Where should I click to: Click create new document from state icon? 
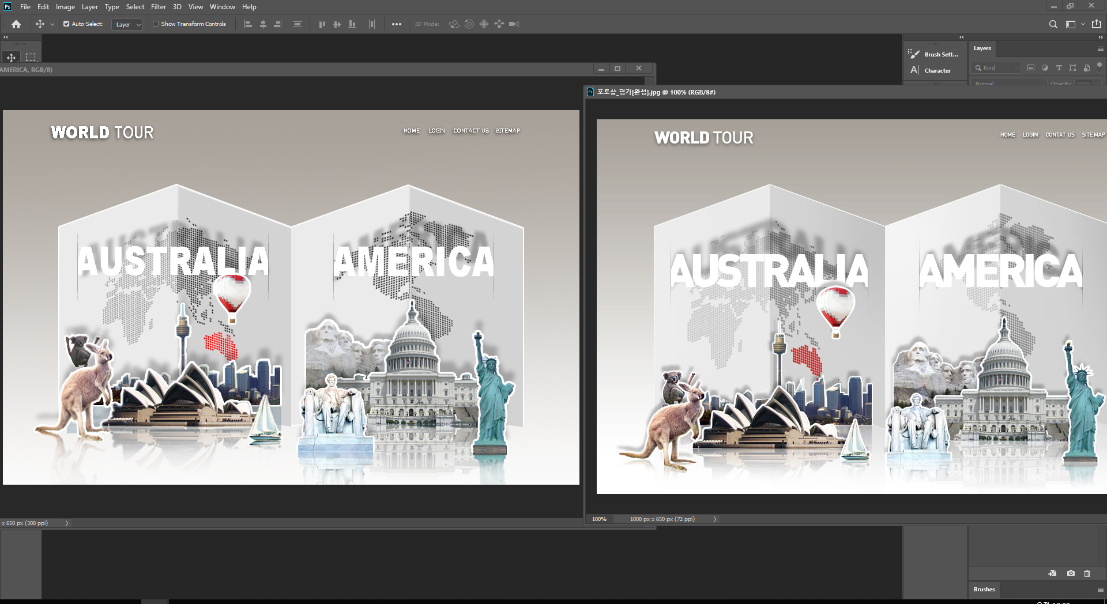coord(1053,573)
